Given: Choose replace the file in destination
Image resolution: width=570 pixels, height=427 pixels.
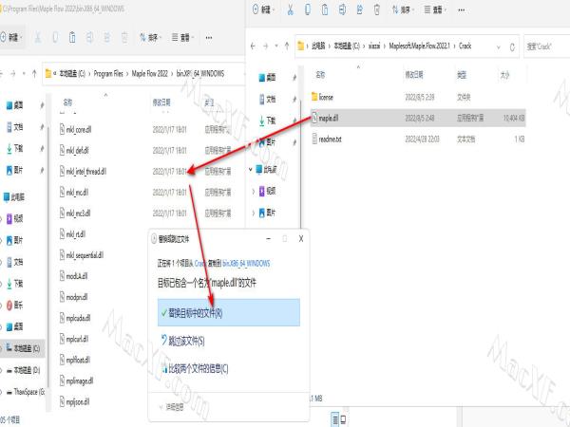Looking at the screenshot, I should (x=229, y=312).
